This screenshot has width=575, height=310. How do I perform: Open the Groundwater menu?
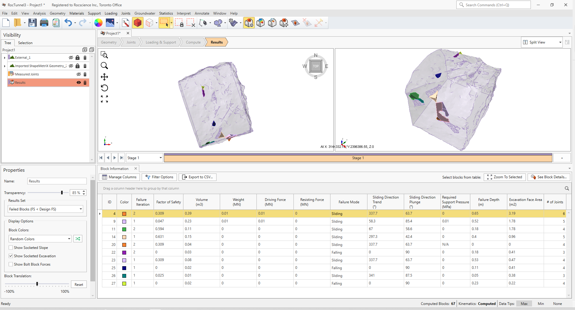point(145,13)
